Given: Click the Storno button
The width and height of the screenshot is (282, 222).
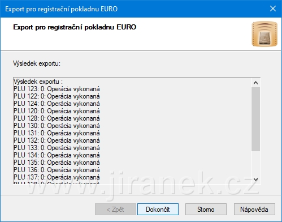Looking at the screenshot, I should click(x=206, y=209).
